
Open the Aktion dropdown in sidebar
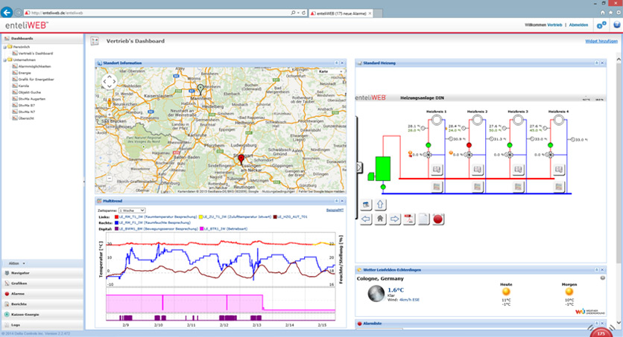pyautogui.click(x=16, y=263)
